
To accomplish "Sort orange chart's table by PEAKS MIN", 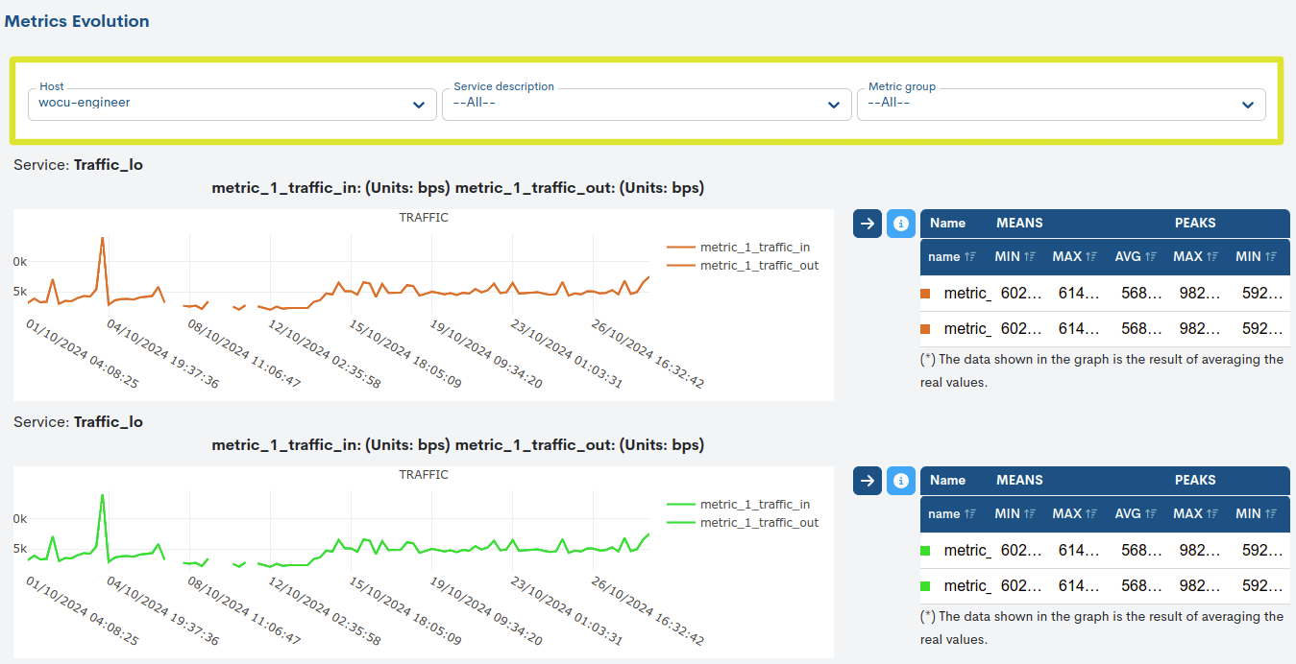I will (1257, 256).
